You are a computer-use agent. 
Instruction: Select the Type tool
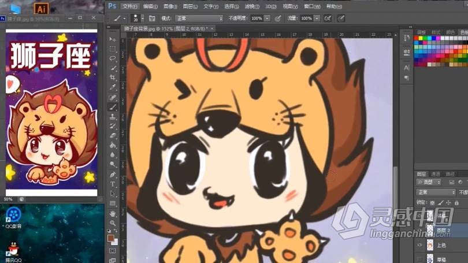(x=113, y=184)
